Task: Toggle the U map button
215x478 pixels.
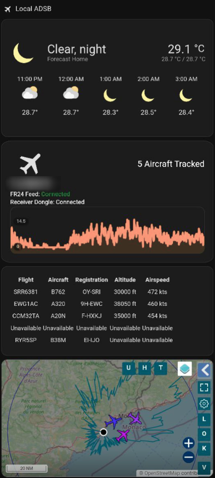Action: (129, 368)
